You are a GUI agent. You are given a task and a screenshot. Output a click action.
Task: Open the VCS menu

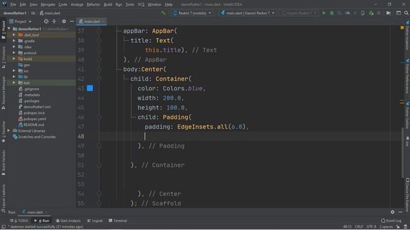[141, 4]
